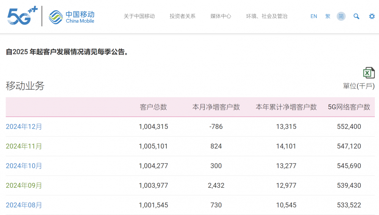Image resolution: width=379 pixels, height=215 pixels.
Task: Open the search magnifier icon
Action: point(356,16)
